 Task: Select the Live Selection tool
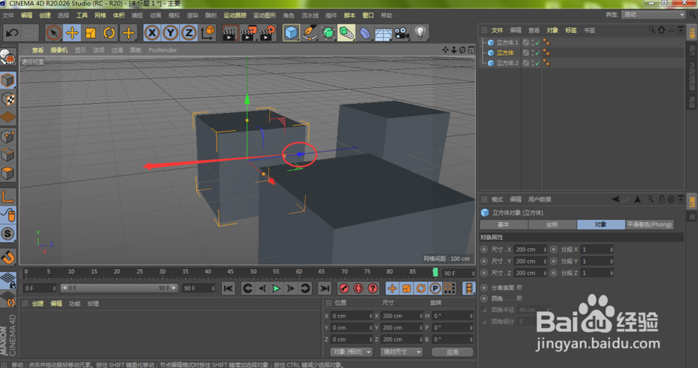(54, 33)
